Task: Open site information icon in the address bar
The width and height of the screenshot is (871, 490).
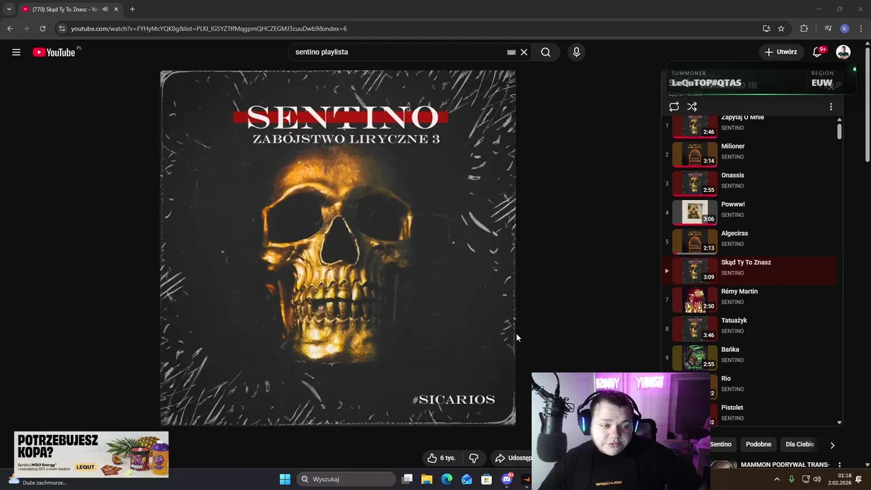Action: (62, 29)
